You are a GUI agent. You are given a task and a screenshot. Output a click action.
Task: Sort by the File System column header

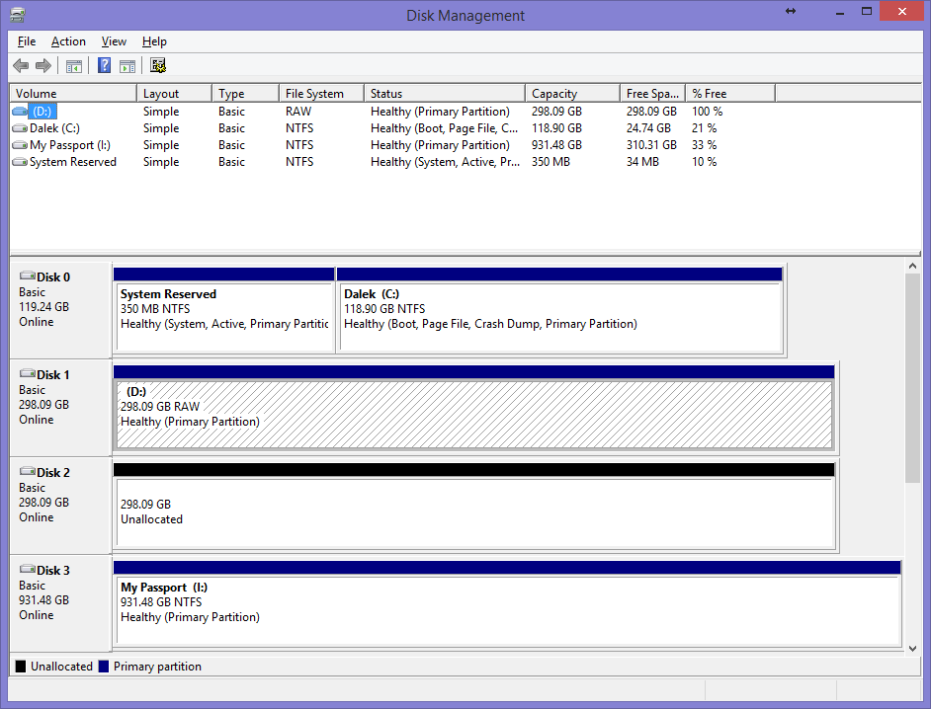pyautogui.click(x=322, y=94)
